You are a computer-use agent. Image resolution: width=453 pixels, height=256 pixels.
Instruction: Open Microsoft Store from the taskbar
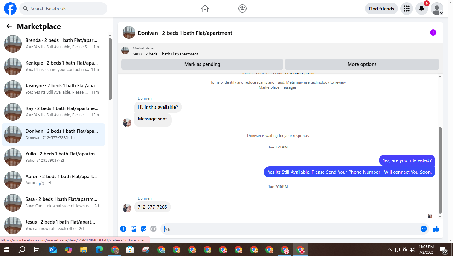(130, 250)
